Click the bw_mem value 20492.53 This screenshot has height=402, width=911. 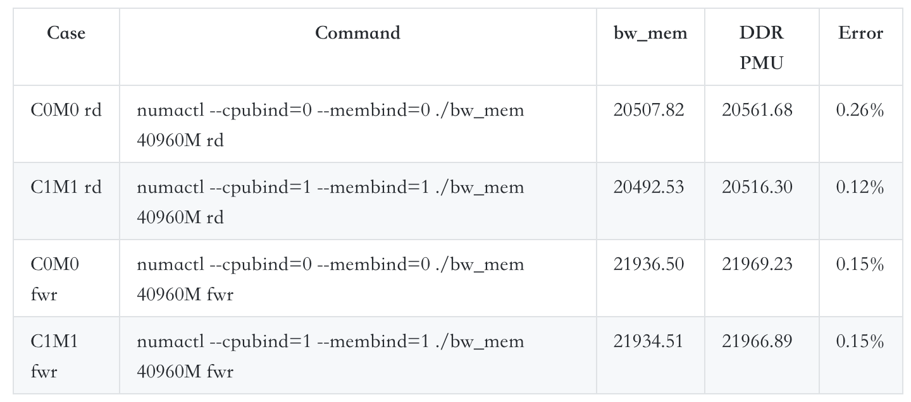(648, 187)
